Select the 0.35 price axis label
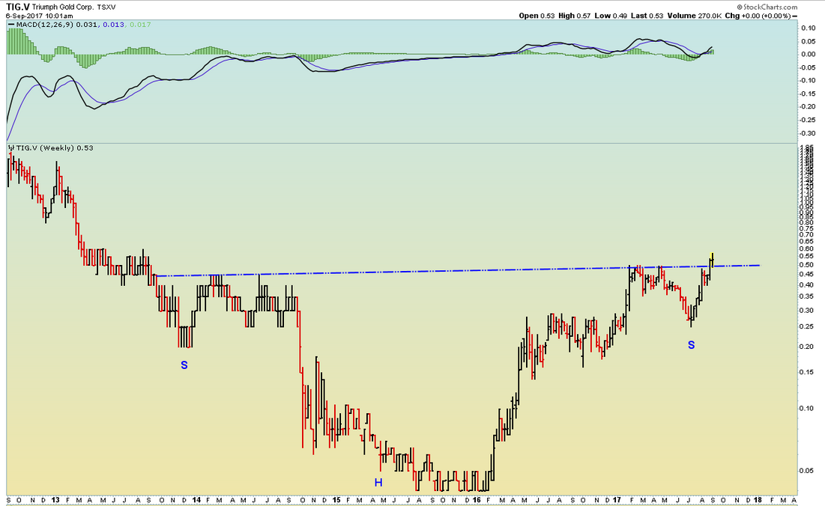This screenshot has height=506, width=825. pos(806,297)
